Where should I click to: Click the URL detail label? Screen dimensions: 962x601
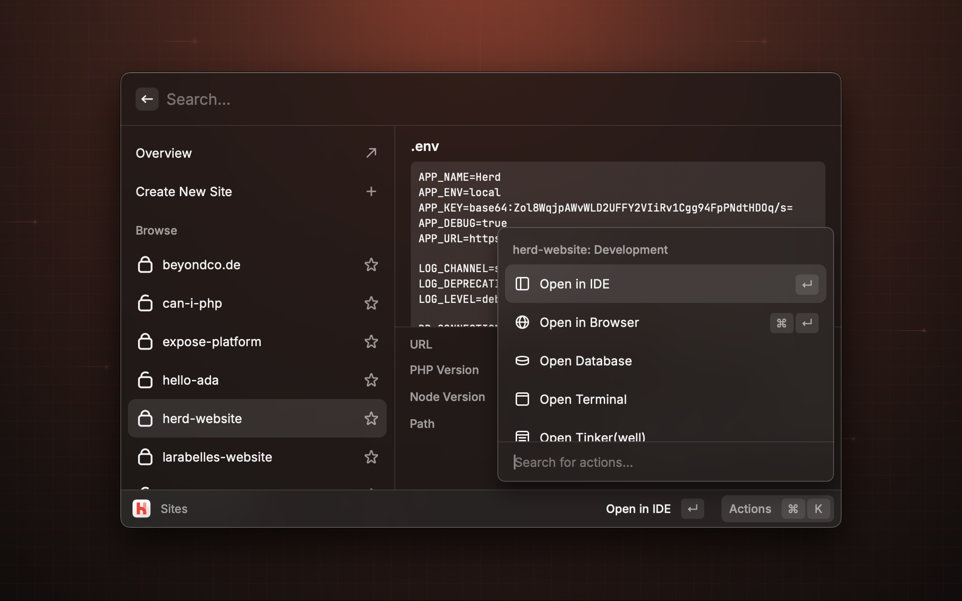click(x=421, y=344)
